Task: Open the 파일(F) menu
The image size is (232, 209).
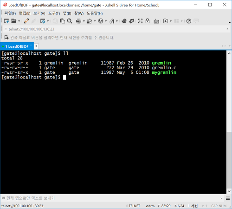Action: tap(10, 13)
